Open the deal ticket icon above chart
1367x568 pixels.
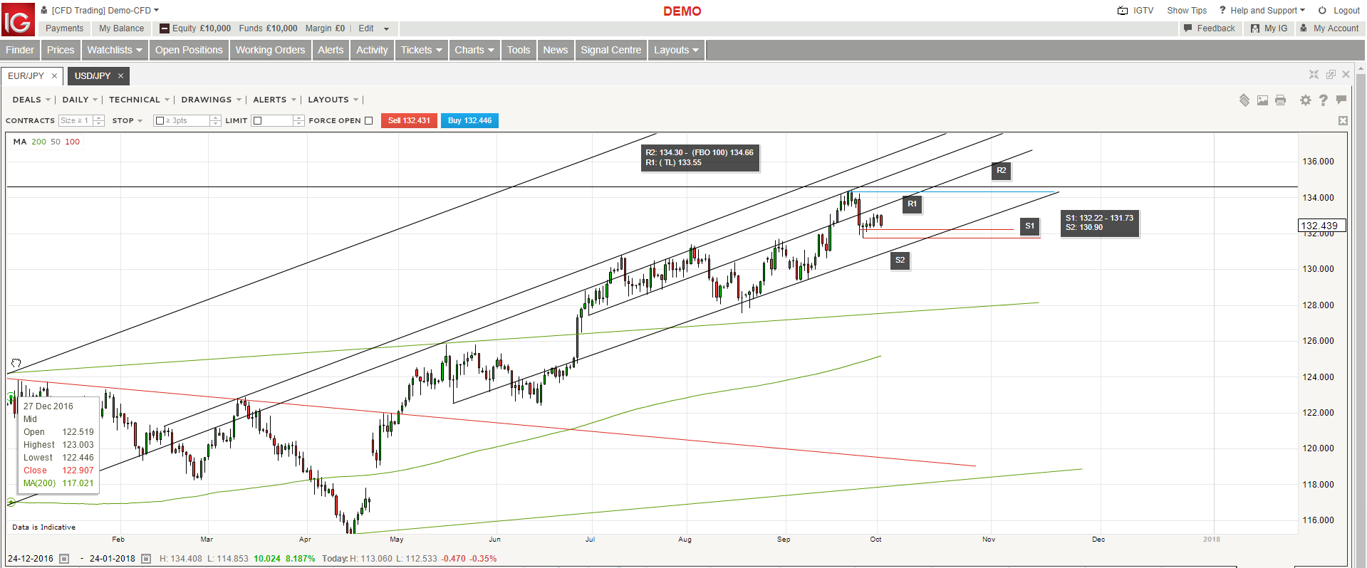pos(1244,100)
